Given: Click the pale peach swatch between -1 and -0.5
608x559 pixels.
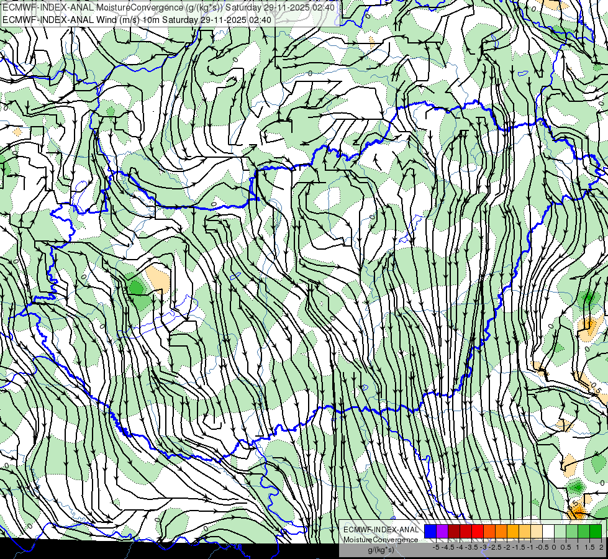Looking at the screenshot, I should click(x=536, y=532).
